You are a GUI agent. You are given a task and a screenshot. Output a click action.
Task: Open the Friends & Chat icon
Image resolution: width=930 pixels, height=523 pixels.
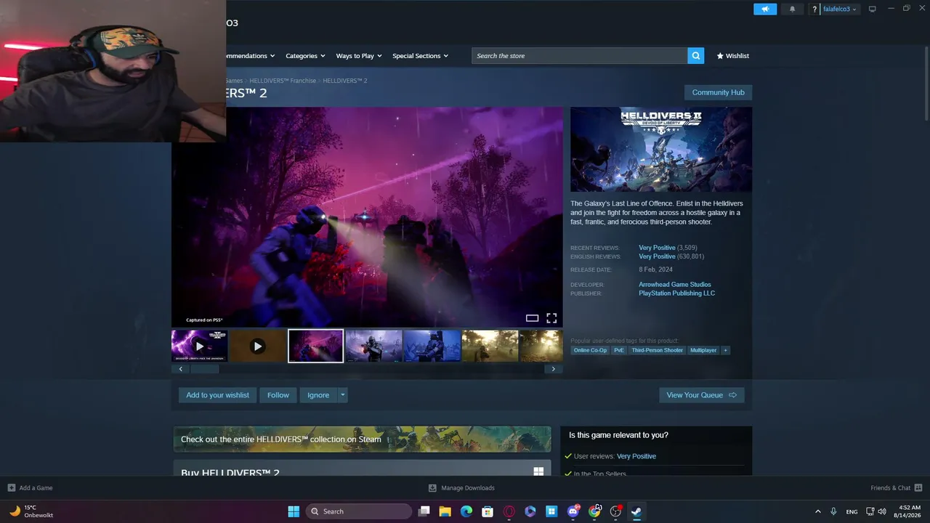[918, 488]
